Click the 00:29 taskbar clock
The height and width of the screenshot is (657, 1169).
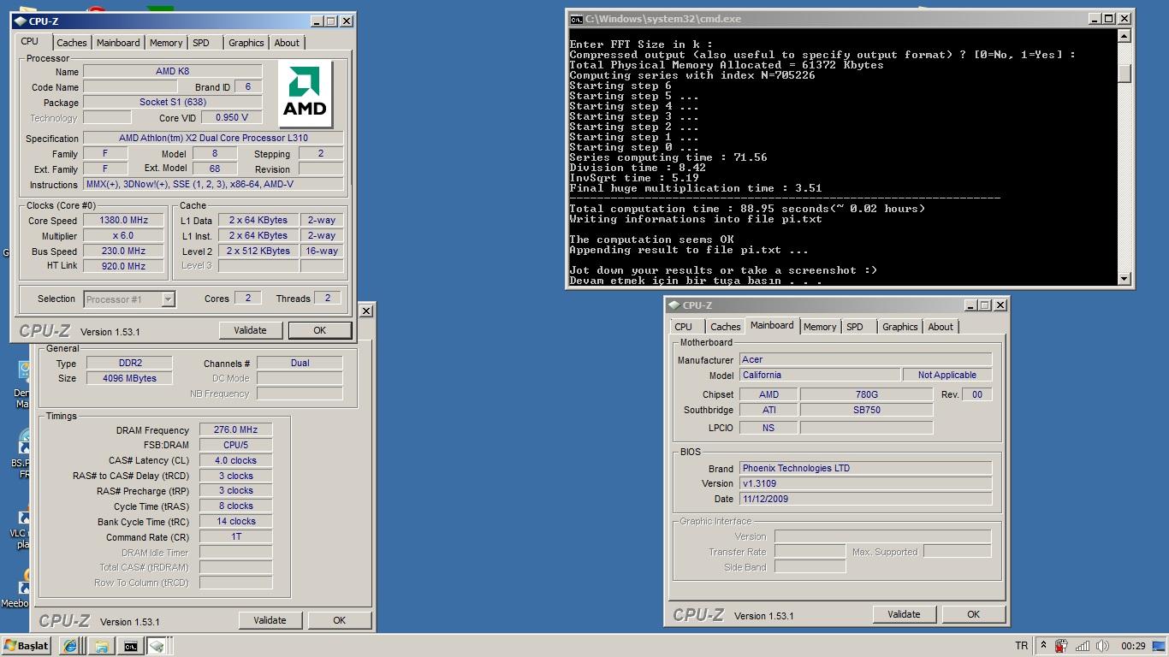[1133, 646]
